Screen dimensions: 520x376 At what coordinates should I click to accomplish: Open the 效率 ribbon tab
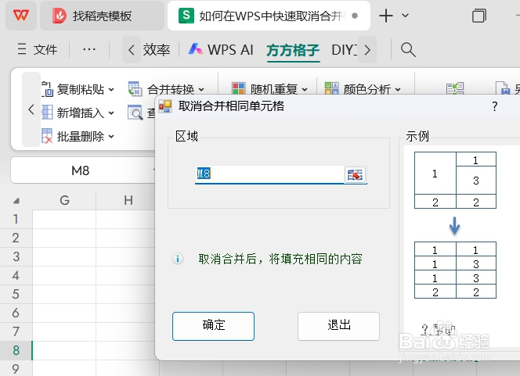(156, 50)
